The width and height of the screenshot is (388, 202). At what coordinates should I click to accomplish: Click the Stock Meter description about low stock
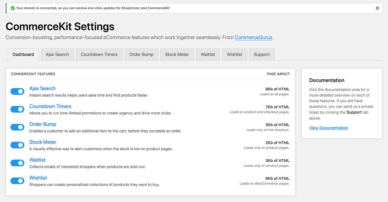coord(101,149)
